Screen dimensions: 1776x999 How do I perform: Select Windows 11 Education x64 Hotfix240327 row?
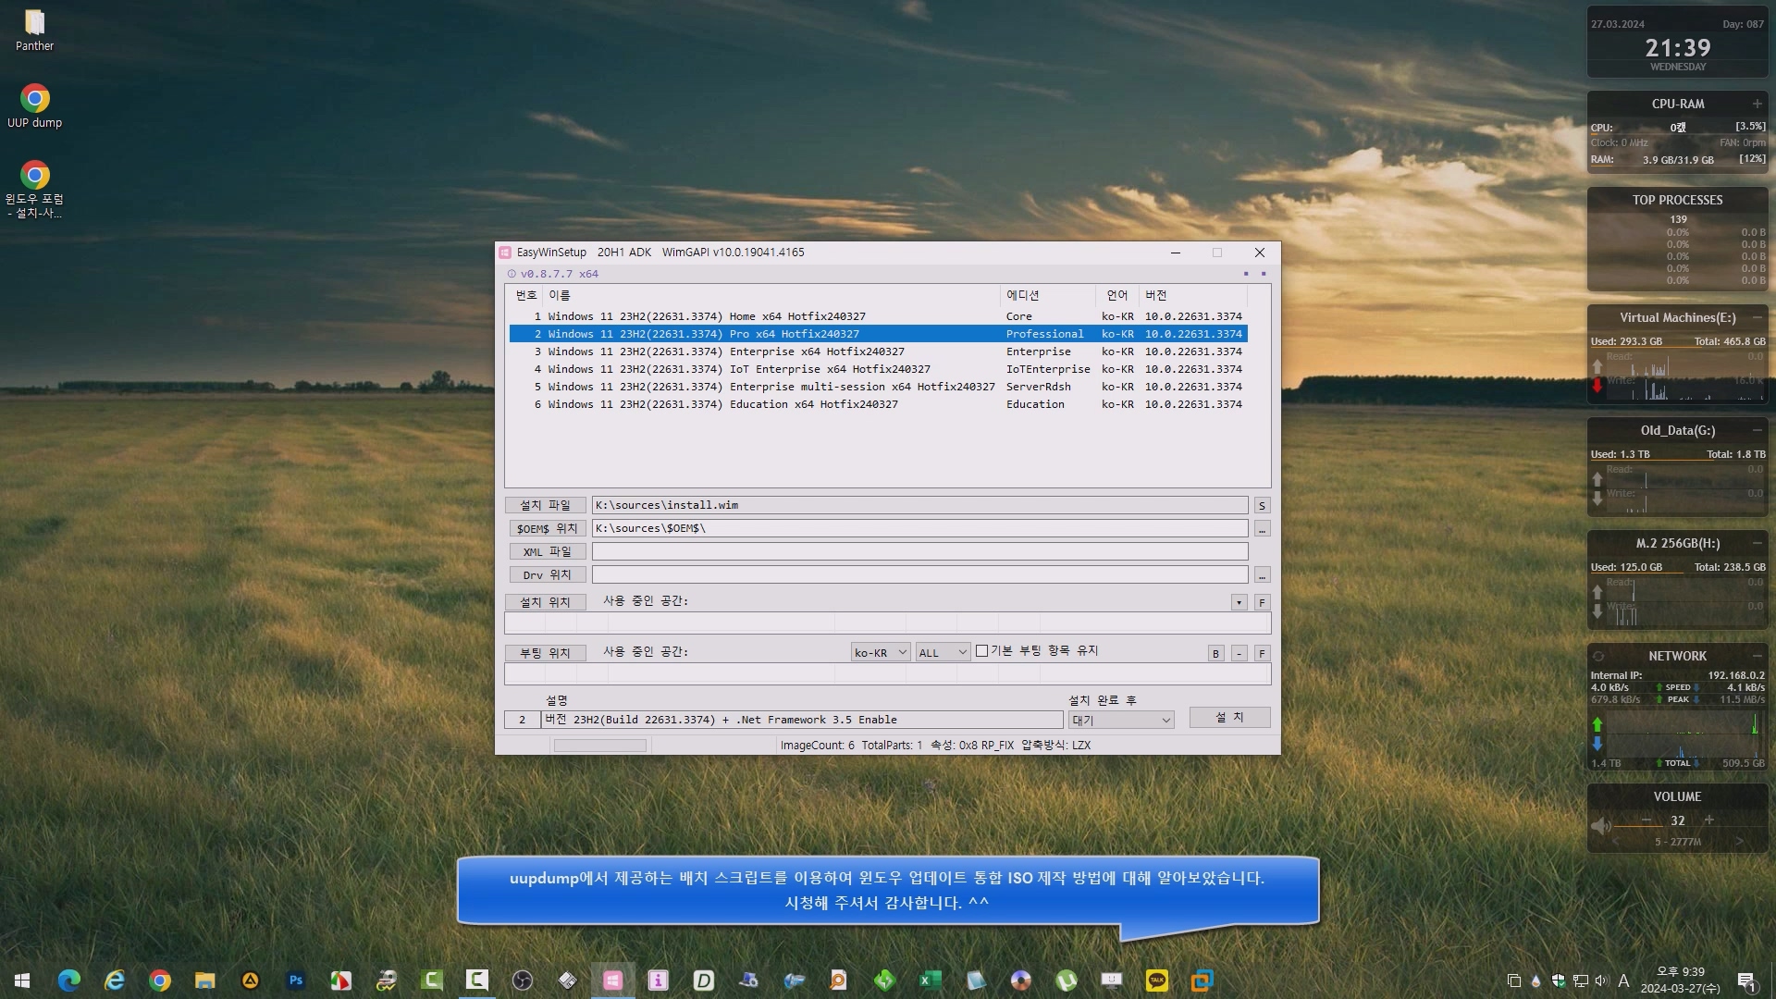point(878,404)
